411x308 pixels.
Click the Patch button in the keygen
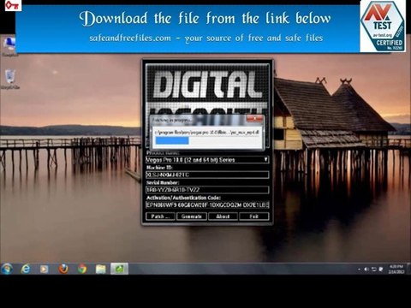[x=160, y=216]
